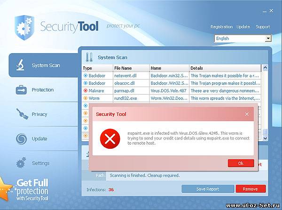Click the keys Privacy icon
Screen dimensions: 282x210
coord(22,114)
